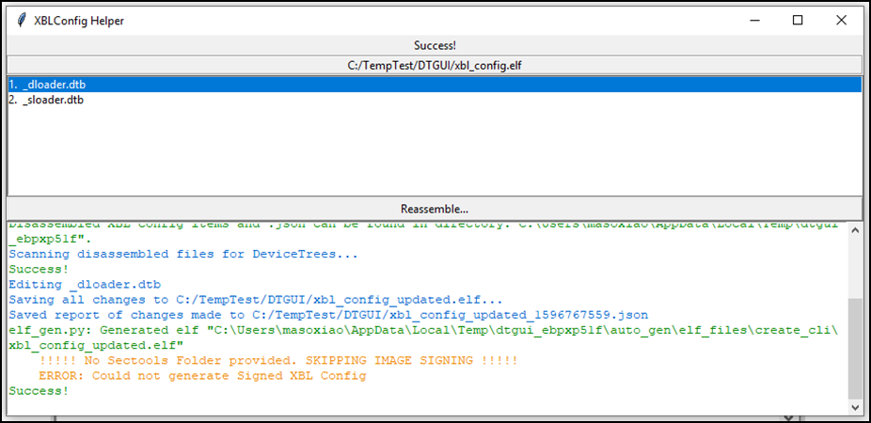Click the final green Success! log line

tap(39, 391)
